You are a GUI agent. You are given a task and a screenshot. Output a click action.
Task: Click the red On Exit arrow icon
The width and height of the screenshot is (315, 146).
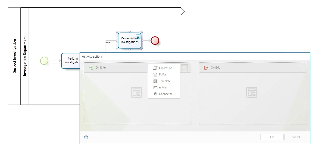pyautogui.click(x=206, y=68)
